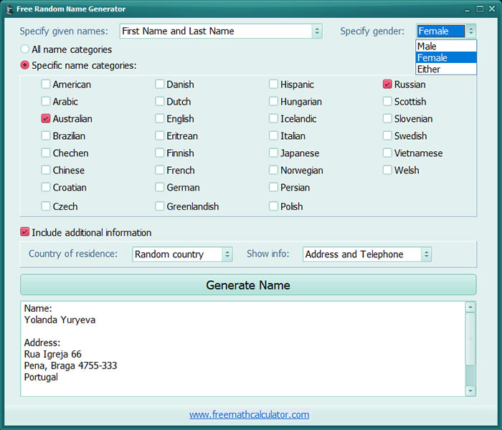Open the Specify given names dropdown
This screenshot has width=502, height=430.
316,31
